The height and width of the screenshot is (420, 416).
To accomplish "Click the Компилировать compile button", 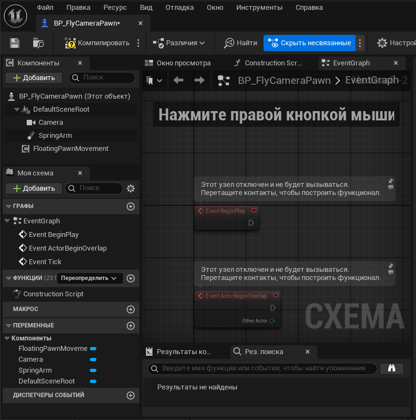I will (97, 43).
